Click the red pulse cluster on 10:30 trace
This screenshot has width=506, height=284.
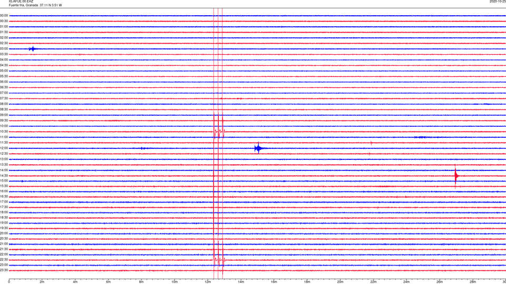(x=219, y=131)
